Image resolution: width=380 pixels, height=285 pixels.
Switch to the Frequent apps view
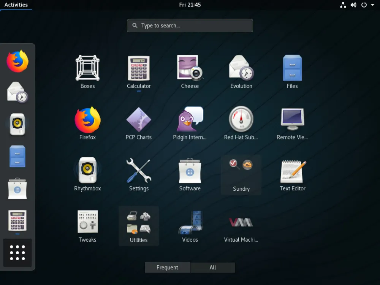[167, 267]
